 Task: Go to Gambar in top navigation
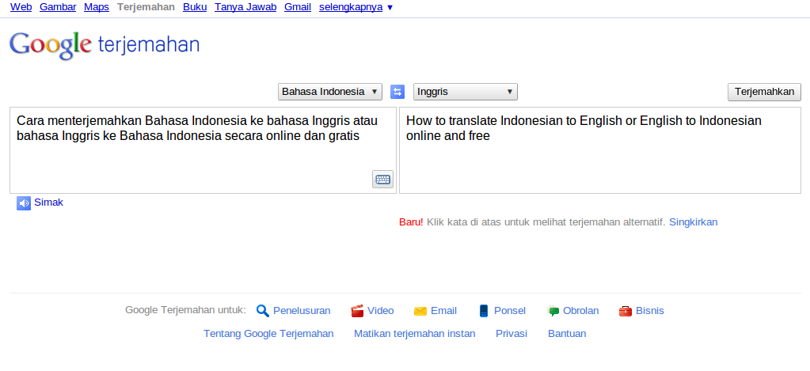pyautogui.click(x=58, y=7)
